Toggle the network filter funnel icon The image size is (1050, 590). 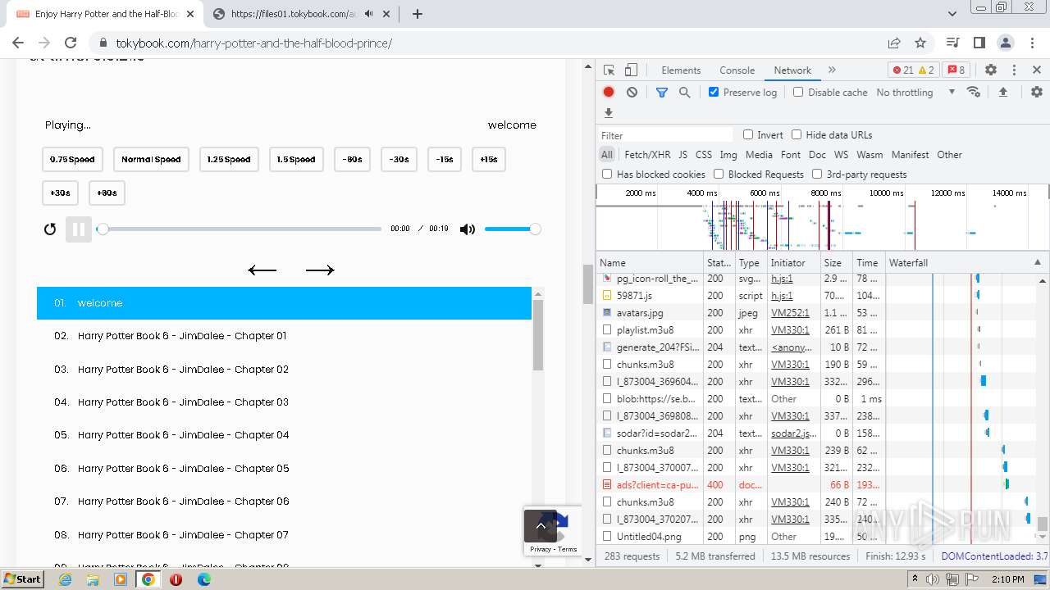coord(662,93)
